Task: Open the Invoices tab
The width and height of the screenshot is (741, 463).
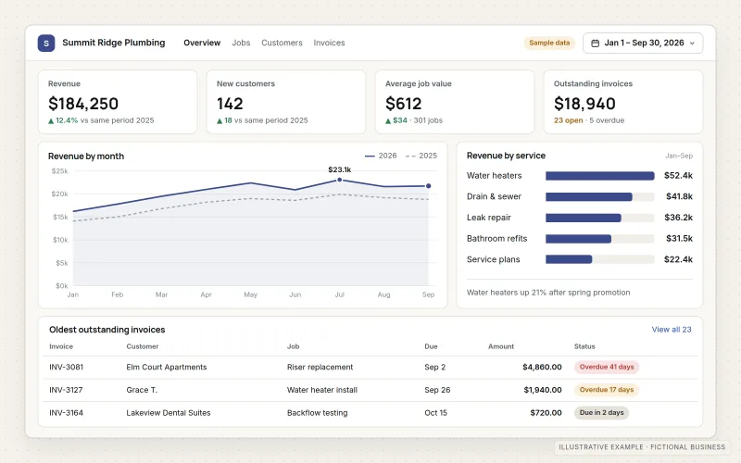Action: point(329,43)
